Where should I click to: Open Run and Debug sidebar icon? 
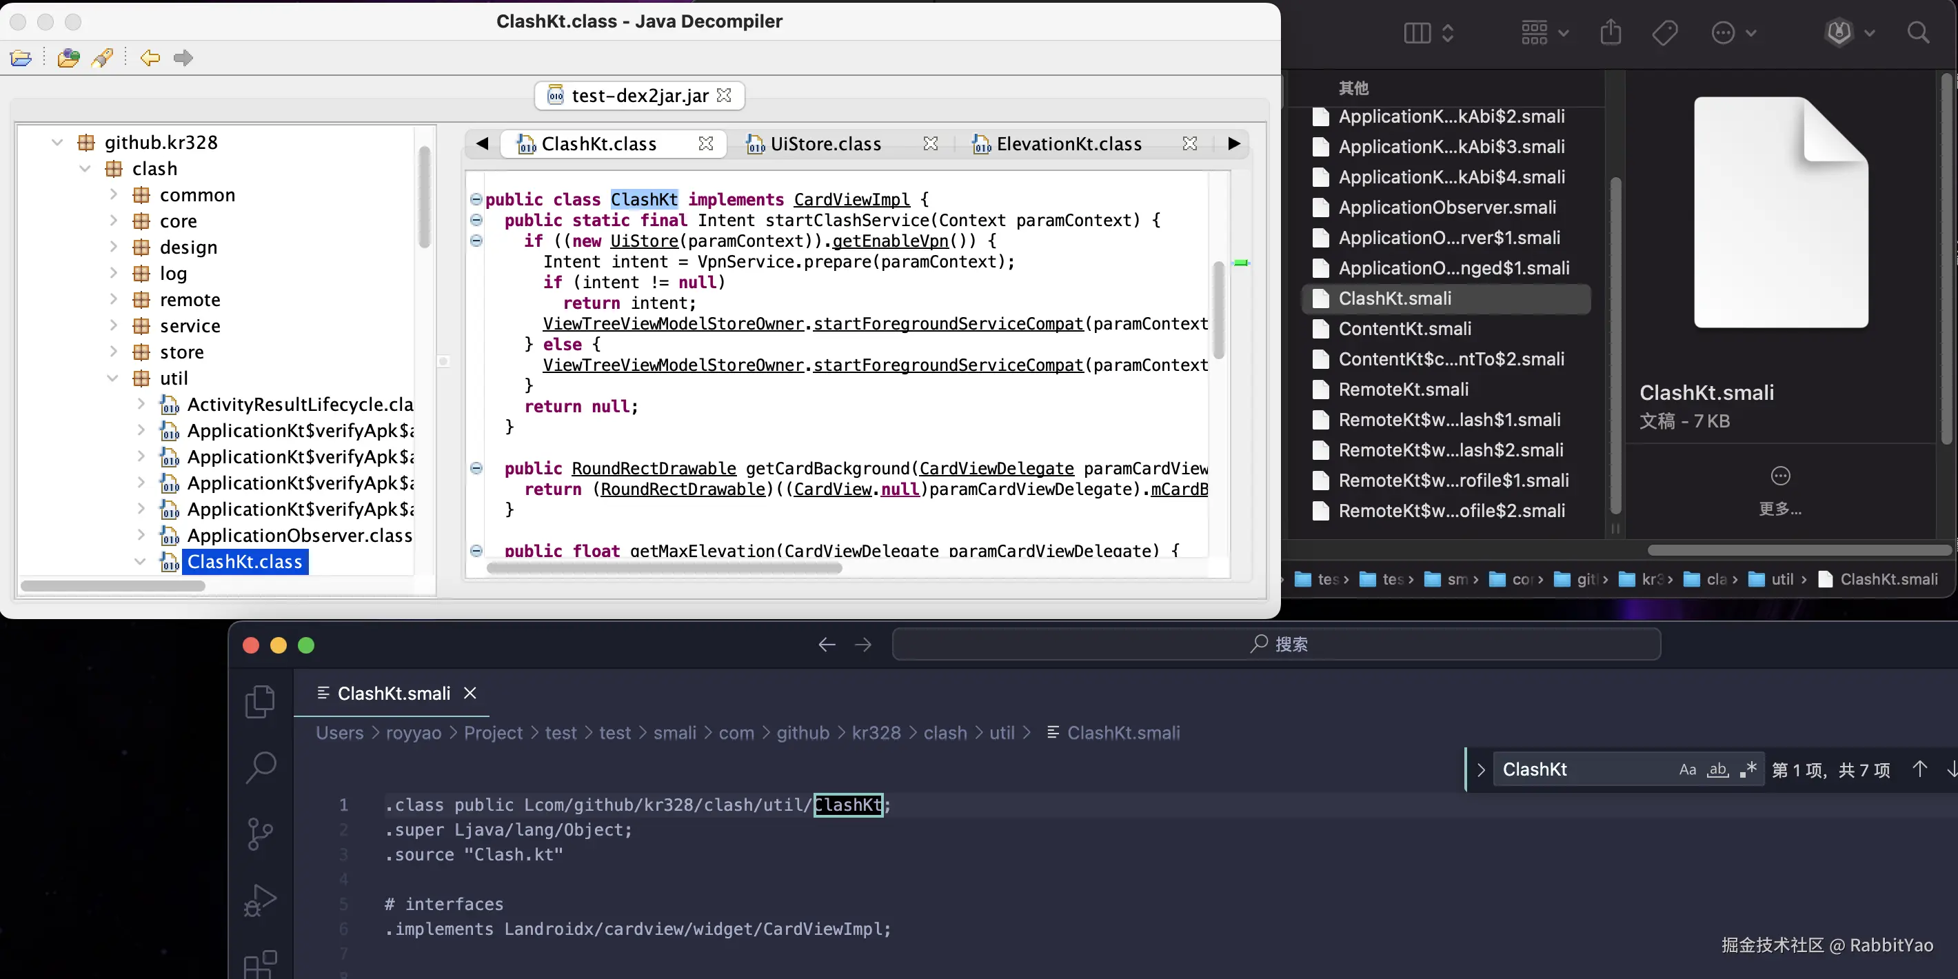260,900
